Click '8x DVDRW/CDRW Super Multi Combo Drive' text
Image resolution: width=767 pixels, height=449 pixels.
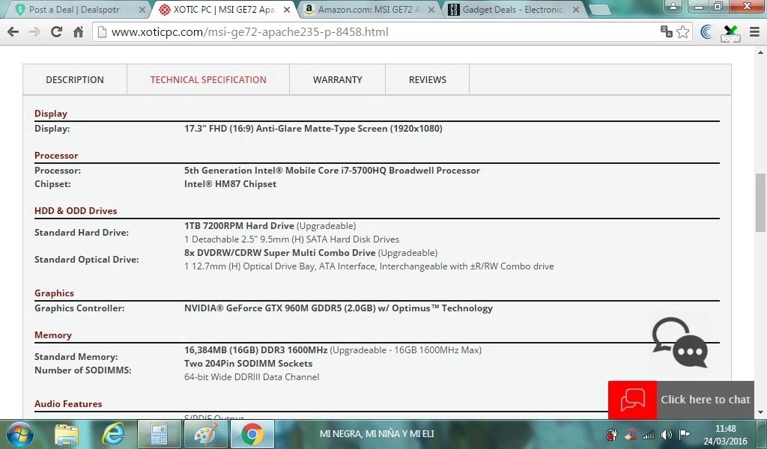(x=280, y=253)
